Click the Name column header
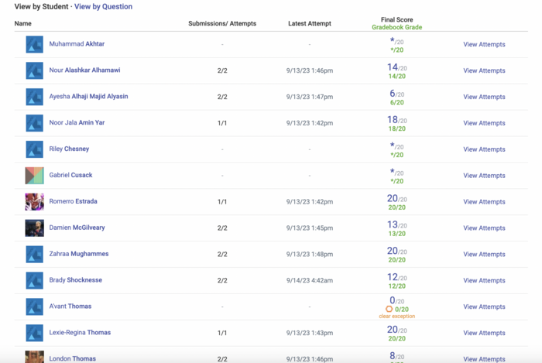542x363 pixels. pos(23,24)
